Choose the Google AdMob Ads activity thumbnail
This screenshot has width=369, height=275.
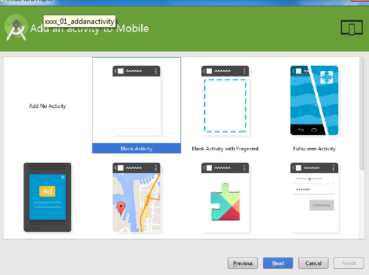[x=47, y=197]
